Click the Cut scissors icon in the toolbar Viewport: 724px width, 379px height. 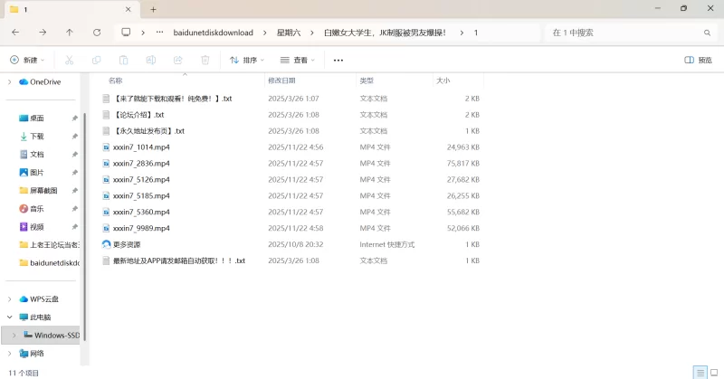[68, 61]
